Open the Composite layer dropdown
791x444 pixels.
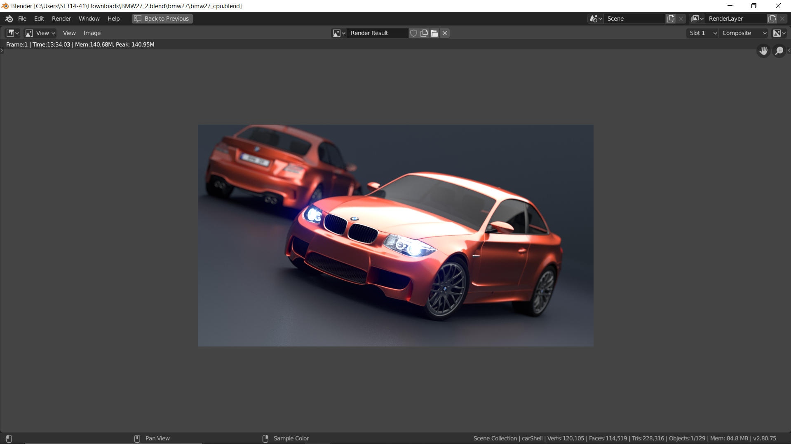coord(744,33)
